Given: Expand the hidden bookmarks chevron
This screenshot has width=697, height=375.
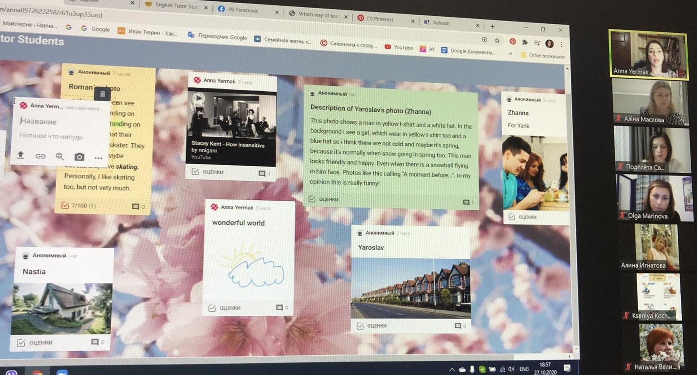Looking at the screenshot, I should pyautogui.click(x=510, y=53).
